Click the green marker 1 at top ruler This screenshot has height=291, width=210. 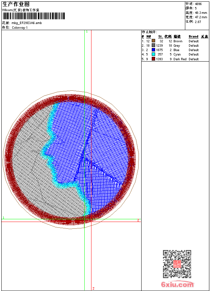coord(87,31)
